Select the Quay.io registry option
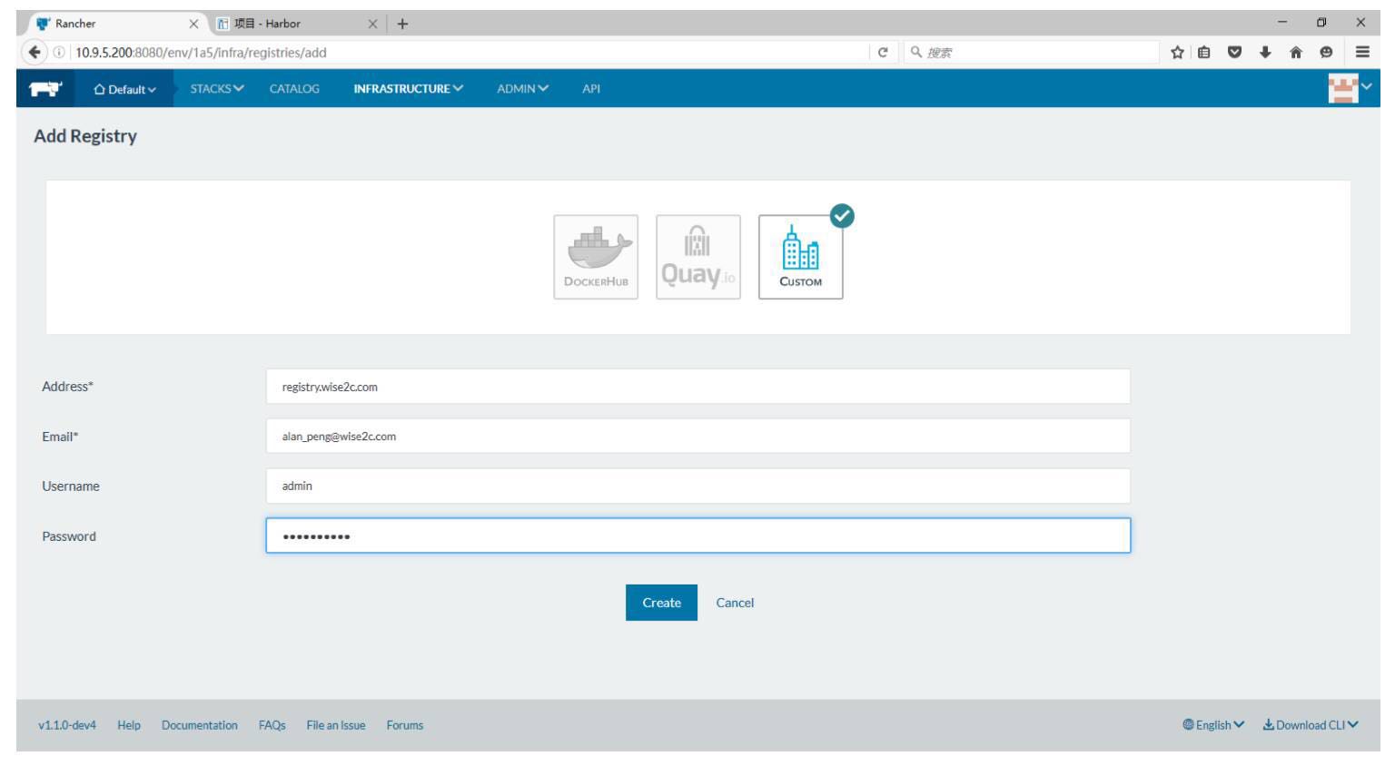 click(698, 257)
